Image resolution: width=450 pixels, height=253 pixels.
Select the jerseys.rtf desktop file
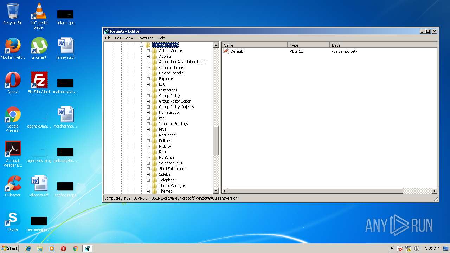click(x=65, y=48)
